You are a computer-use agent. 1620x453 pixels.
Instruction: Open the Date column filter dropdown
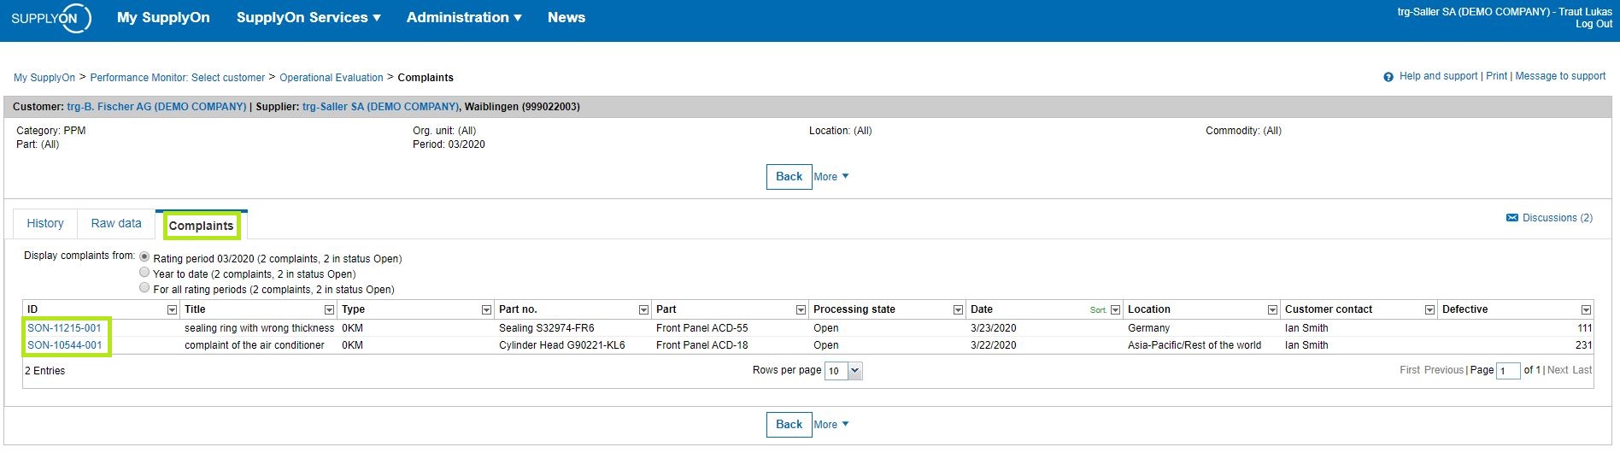1115,309
